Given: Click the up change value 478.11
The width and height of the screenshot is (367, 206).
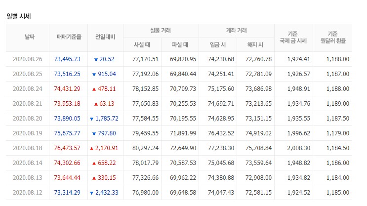Looking at the screenshot, I should pyautogui.click(x=107, y=89).
